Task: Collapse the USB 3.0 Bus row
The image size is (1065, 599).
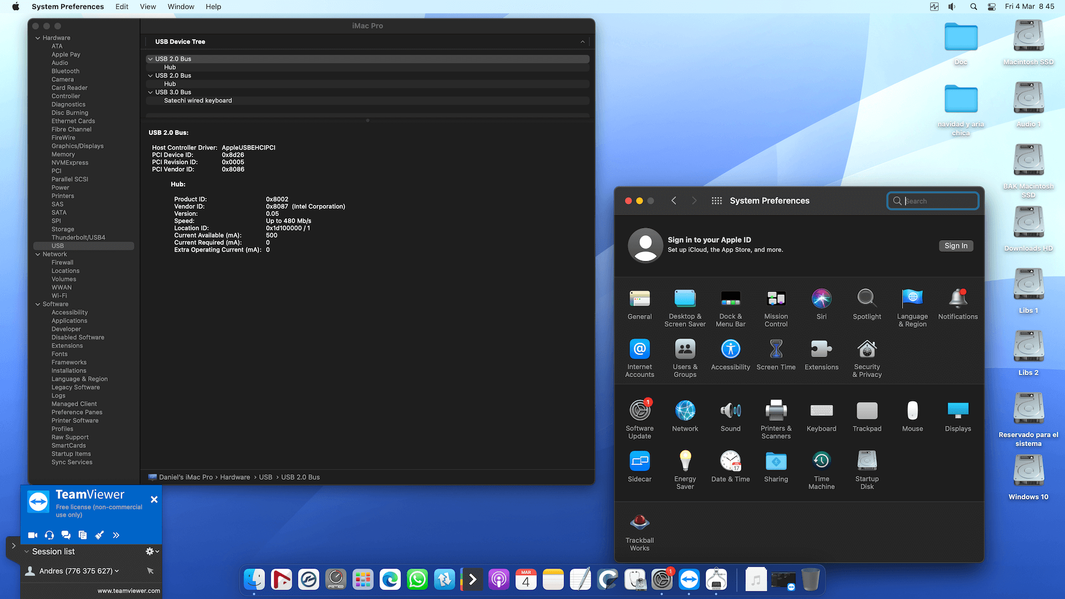Action: [150, 92]
